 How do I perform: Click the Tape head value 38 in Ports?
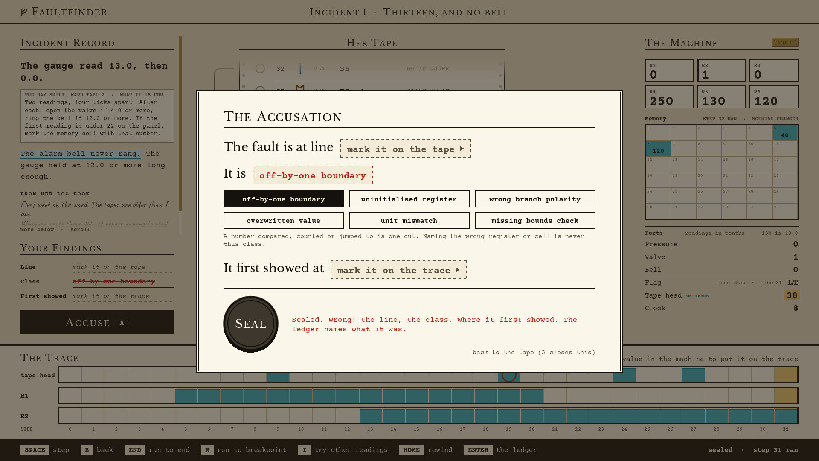(792, 295)
